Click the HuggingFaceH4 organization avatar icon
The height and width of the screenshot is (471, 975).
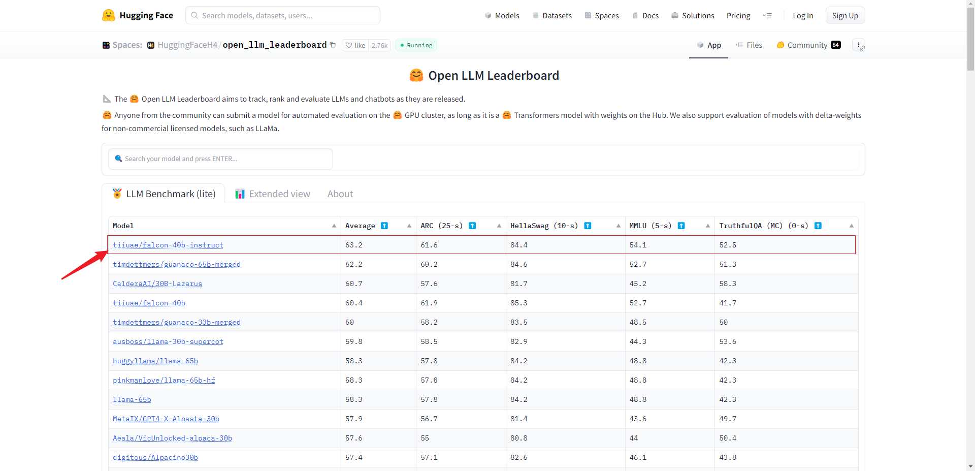coord(151,45)
